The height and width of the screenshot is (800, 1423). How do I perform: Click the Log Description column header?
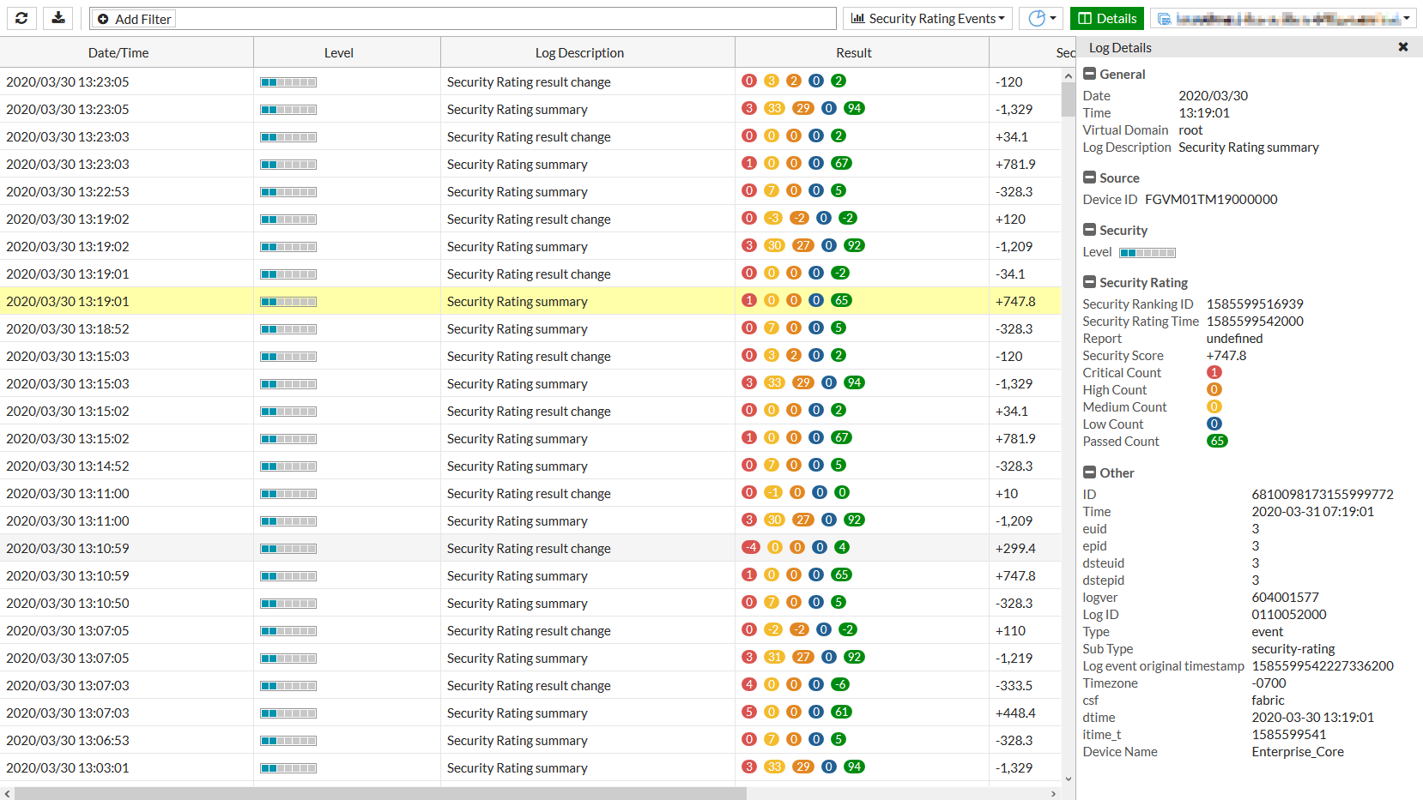pyautogui.click(x=579, y=53)
